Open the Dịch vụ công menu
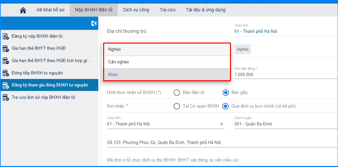The image size is (338, 167). [136, 10]
